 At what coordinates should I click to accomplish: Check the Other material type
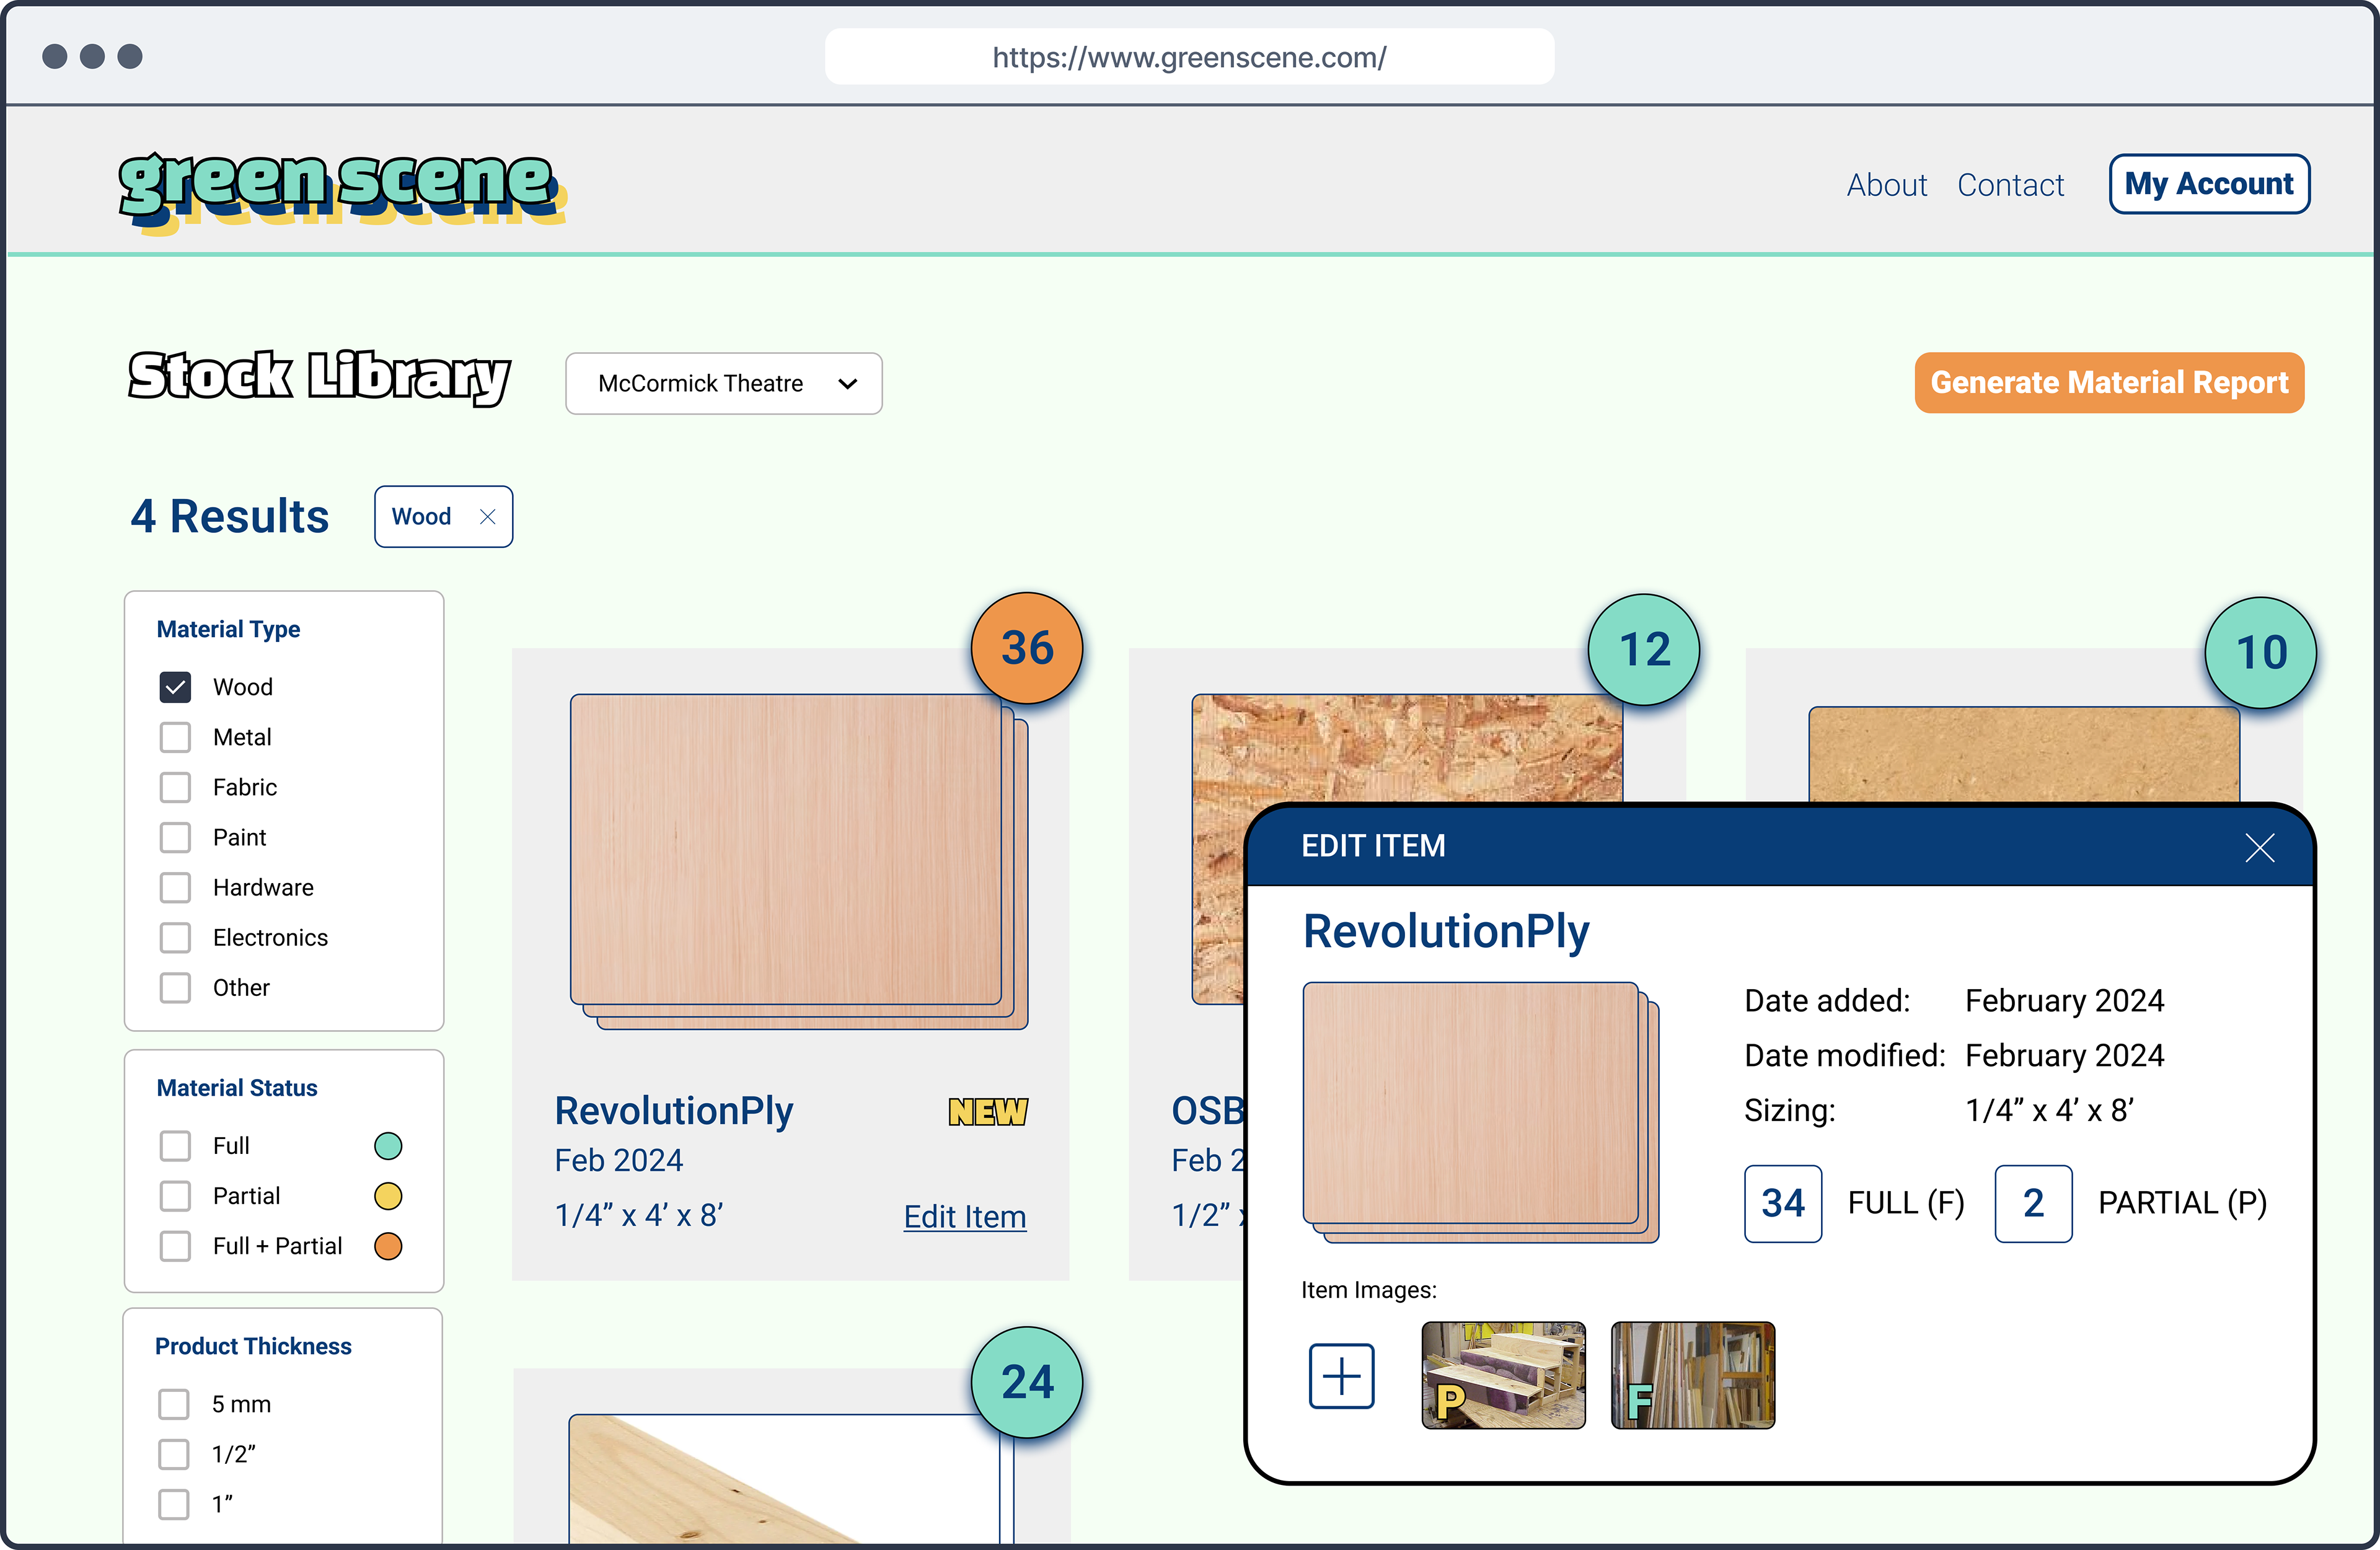[x=175, y=987]
